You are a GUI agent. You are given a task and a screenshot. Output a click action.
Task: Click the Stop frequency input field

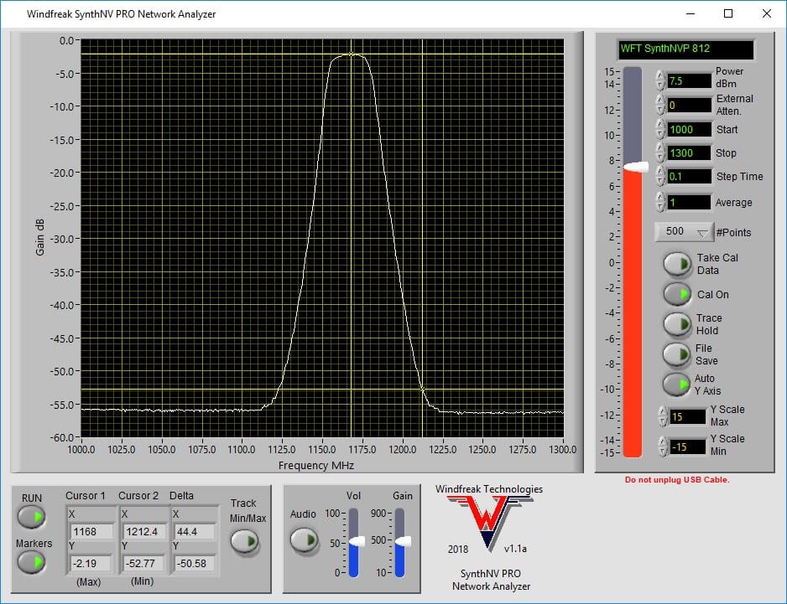(x=688, y=153)
